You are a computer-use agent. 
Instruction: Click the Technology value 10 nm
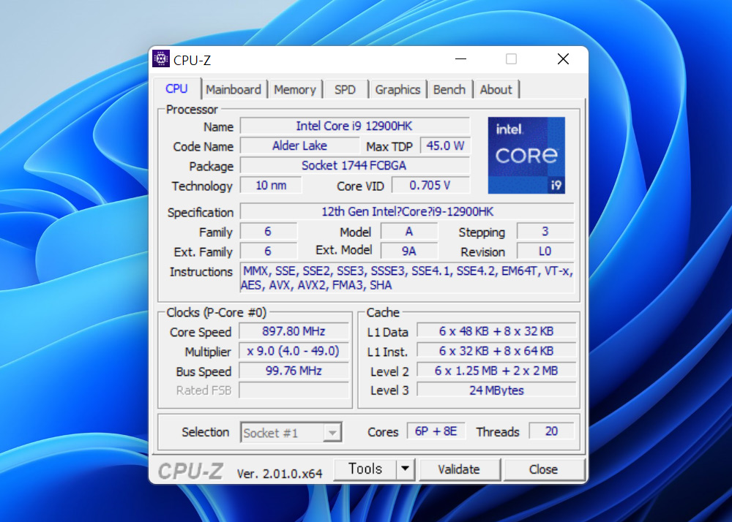pyautogui.click(x=271, y=185)
